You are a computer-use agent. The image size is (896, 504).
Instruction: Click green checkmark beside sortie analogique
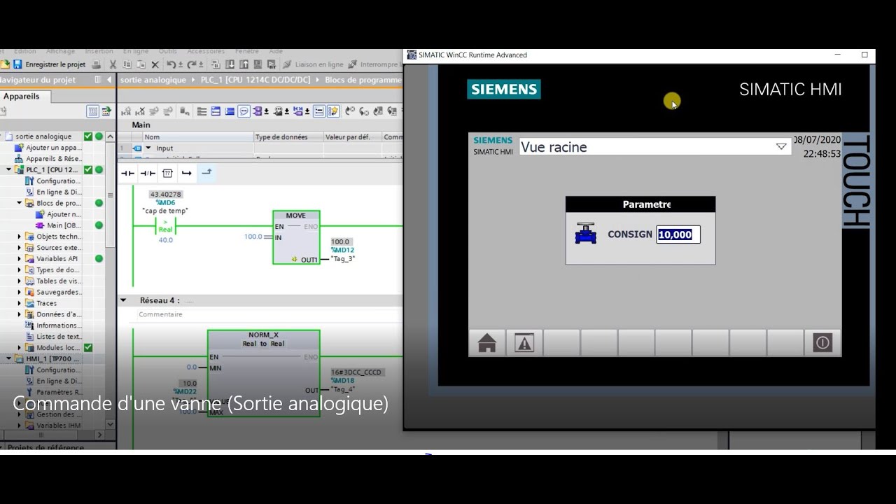click(88, 136)
